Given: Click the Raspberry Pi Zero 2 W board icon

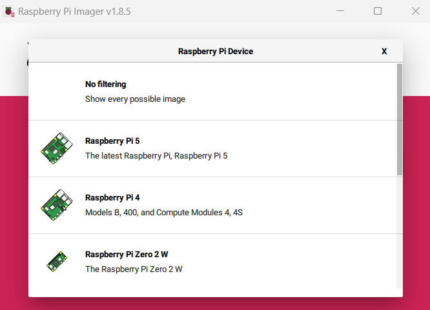Looking at the screenshot, I should (57, 262).
